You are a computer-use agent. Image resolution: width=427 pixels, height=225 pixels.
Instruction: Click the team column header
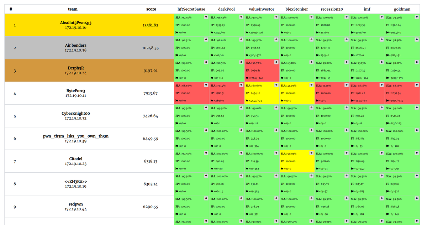73,9
